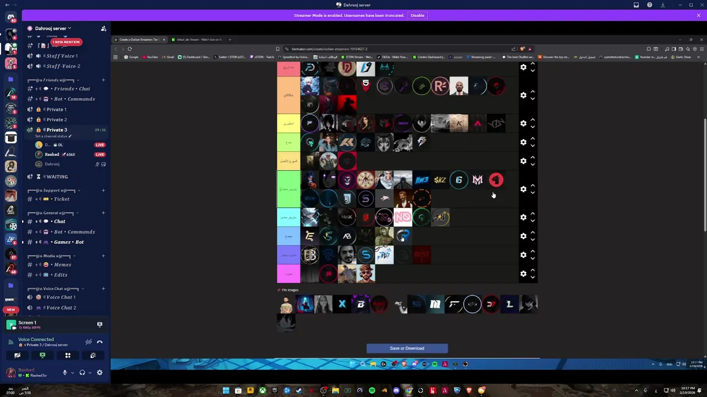This screenshot has height=397, width=707.
Task: Move the orange tier row up
Action: click(x=532, y=92)
